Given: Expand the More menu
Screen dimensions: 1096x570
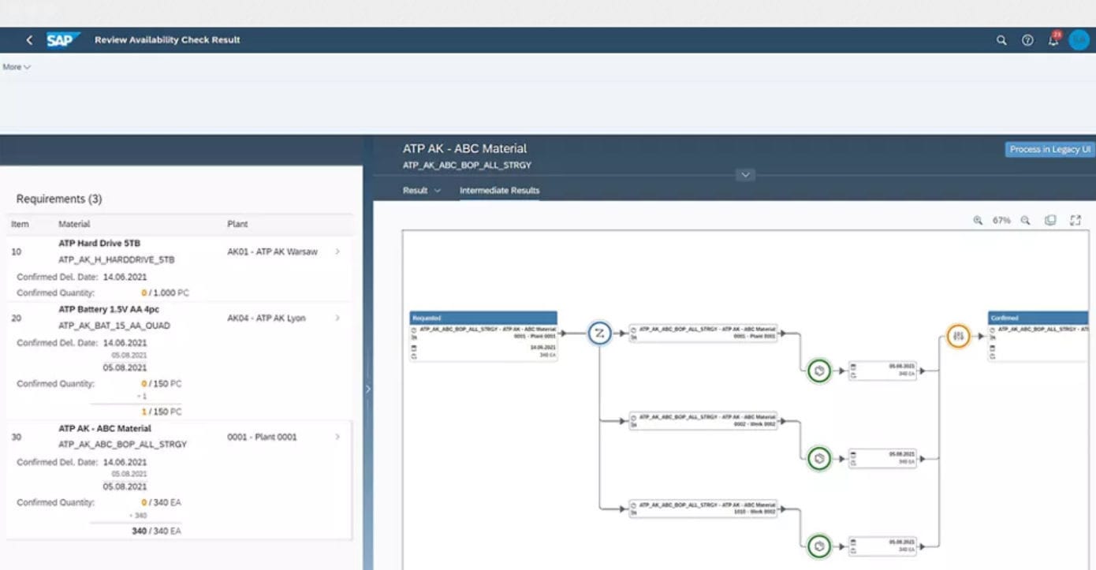Looking at the screenshot, I should (16, 67).
